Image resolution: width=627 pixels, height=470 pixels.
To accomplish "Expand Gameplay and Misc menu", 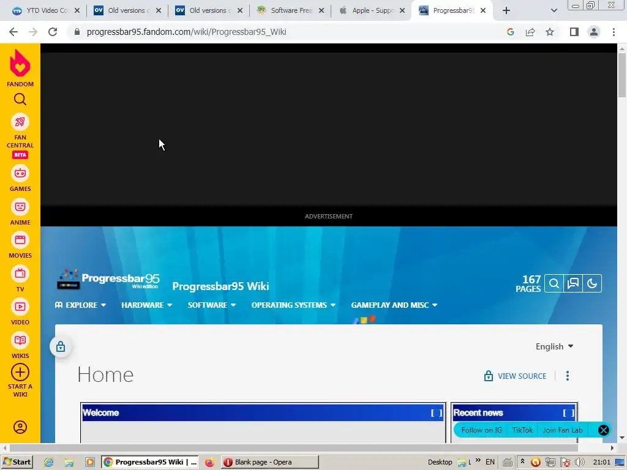I will (x=394, y=305).
